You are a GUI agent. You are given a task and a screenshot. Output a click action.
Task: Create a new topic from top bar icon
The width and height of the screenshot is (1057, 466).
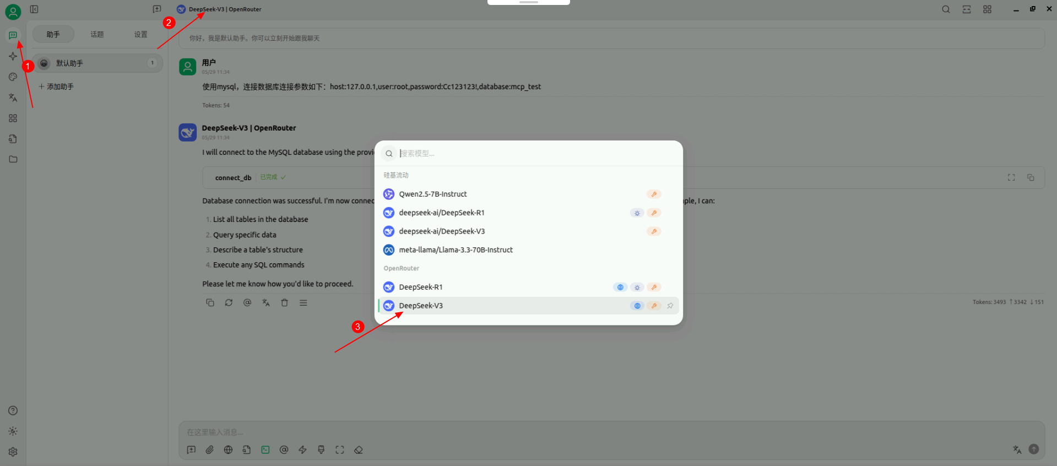[157, 9]
